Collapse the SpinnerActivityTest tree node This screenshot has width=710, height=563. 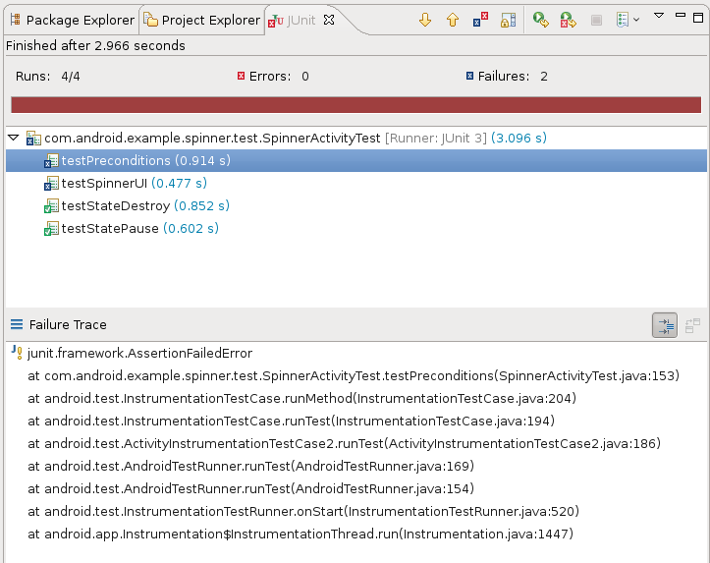(14, 138)
